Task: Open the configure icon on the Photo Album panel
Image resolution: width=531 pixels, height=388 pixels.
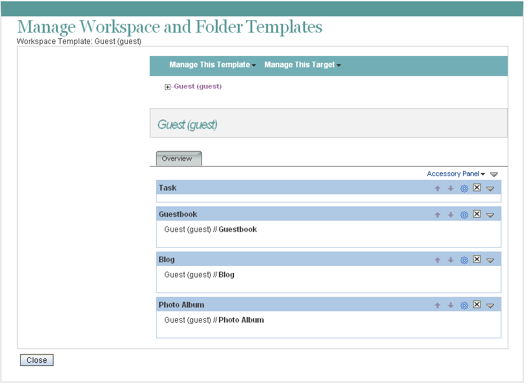Action: coord(464,305)
